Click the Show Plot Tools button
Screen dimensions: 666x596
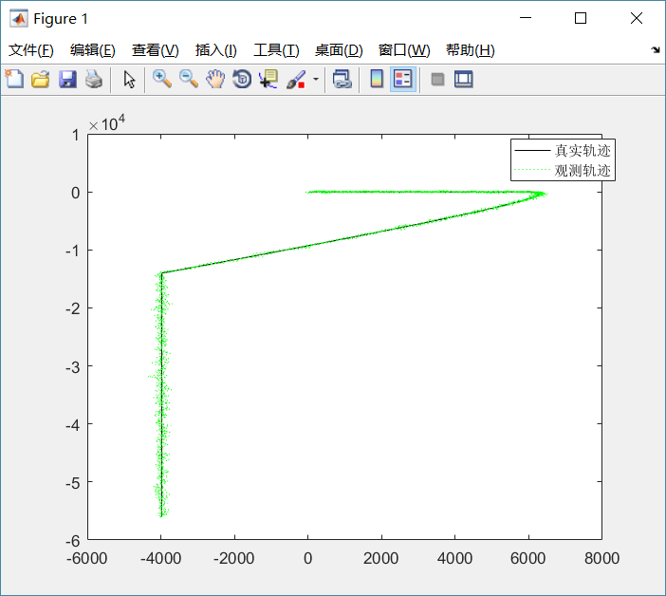tap(463, 80)
